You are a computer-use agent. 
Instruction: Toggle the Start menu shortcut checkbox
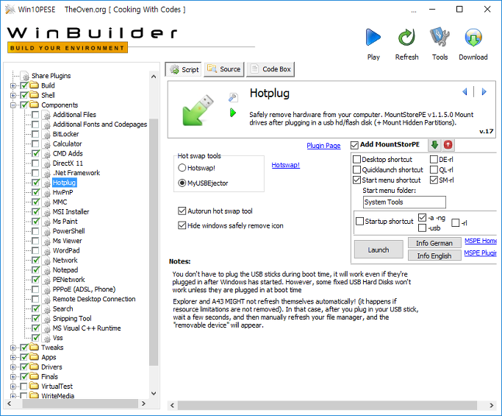coord(356,180)
